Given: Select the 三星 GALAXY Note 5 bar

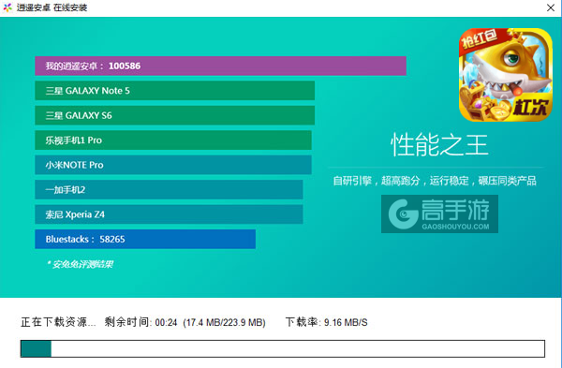Looking at the screenshot, I should (x=174, y=91).
